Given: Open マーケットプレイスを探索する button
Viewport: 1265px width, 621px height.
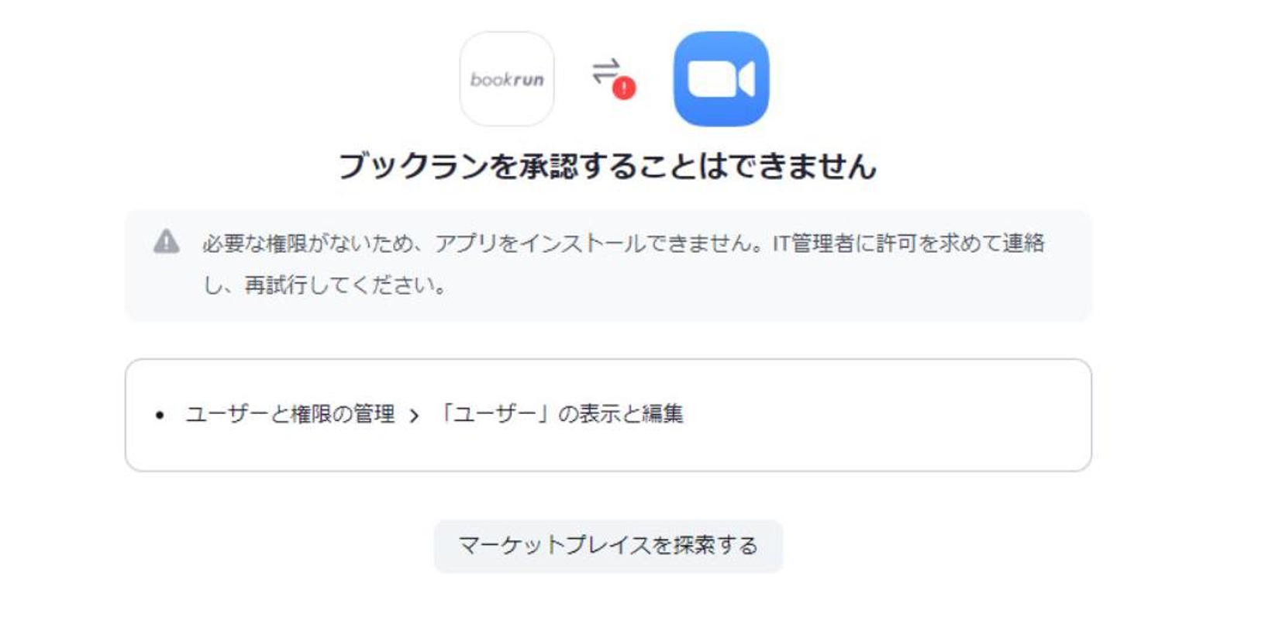Looking at the screenshot, I should tap(608, 546).
